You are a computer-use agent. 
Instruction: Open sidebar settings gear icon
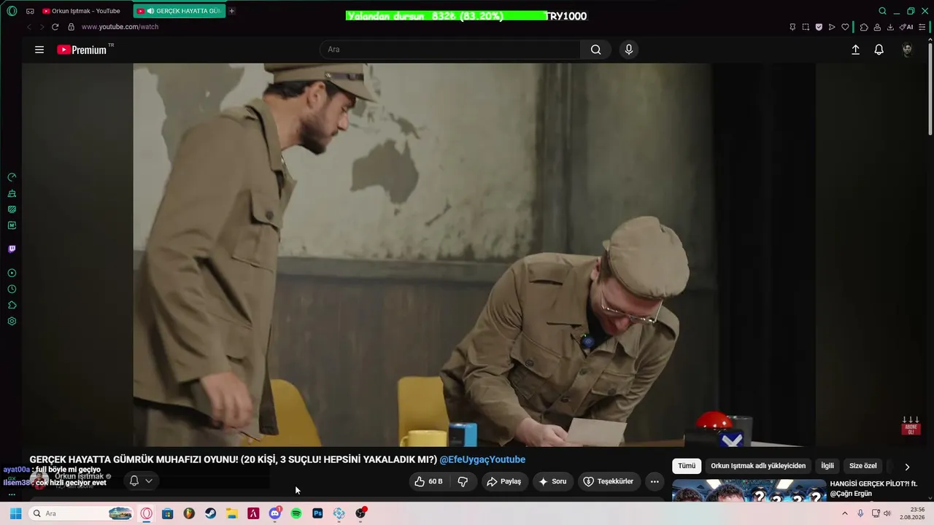tap(12, 321)
